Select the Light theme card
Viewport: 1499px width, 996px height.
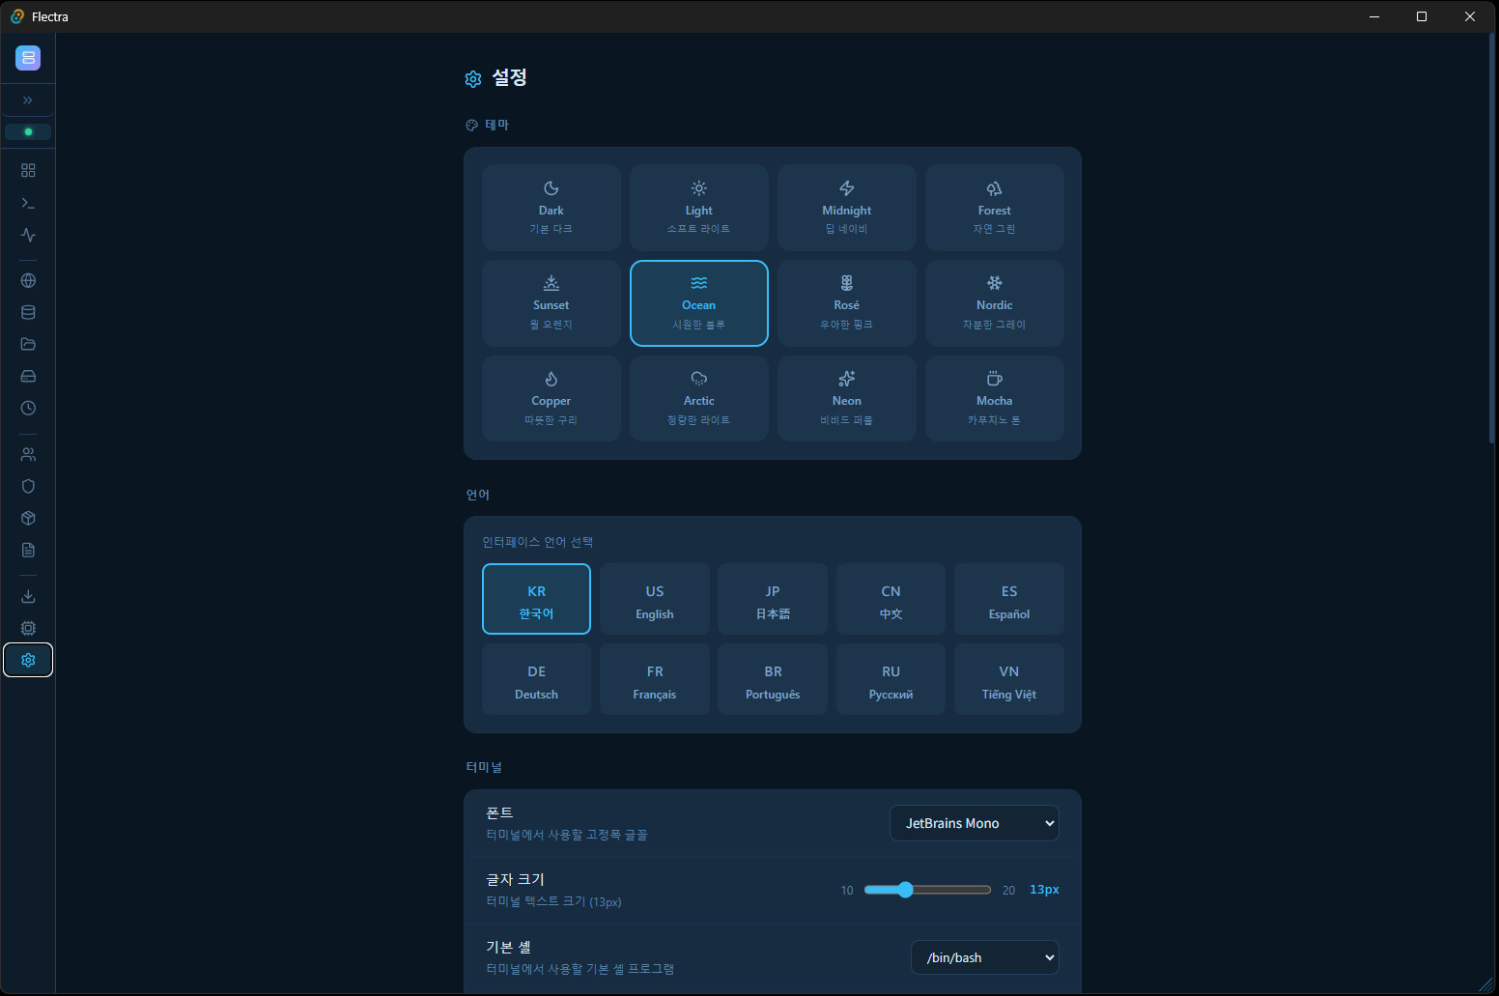698,208
